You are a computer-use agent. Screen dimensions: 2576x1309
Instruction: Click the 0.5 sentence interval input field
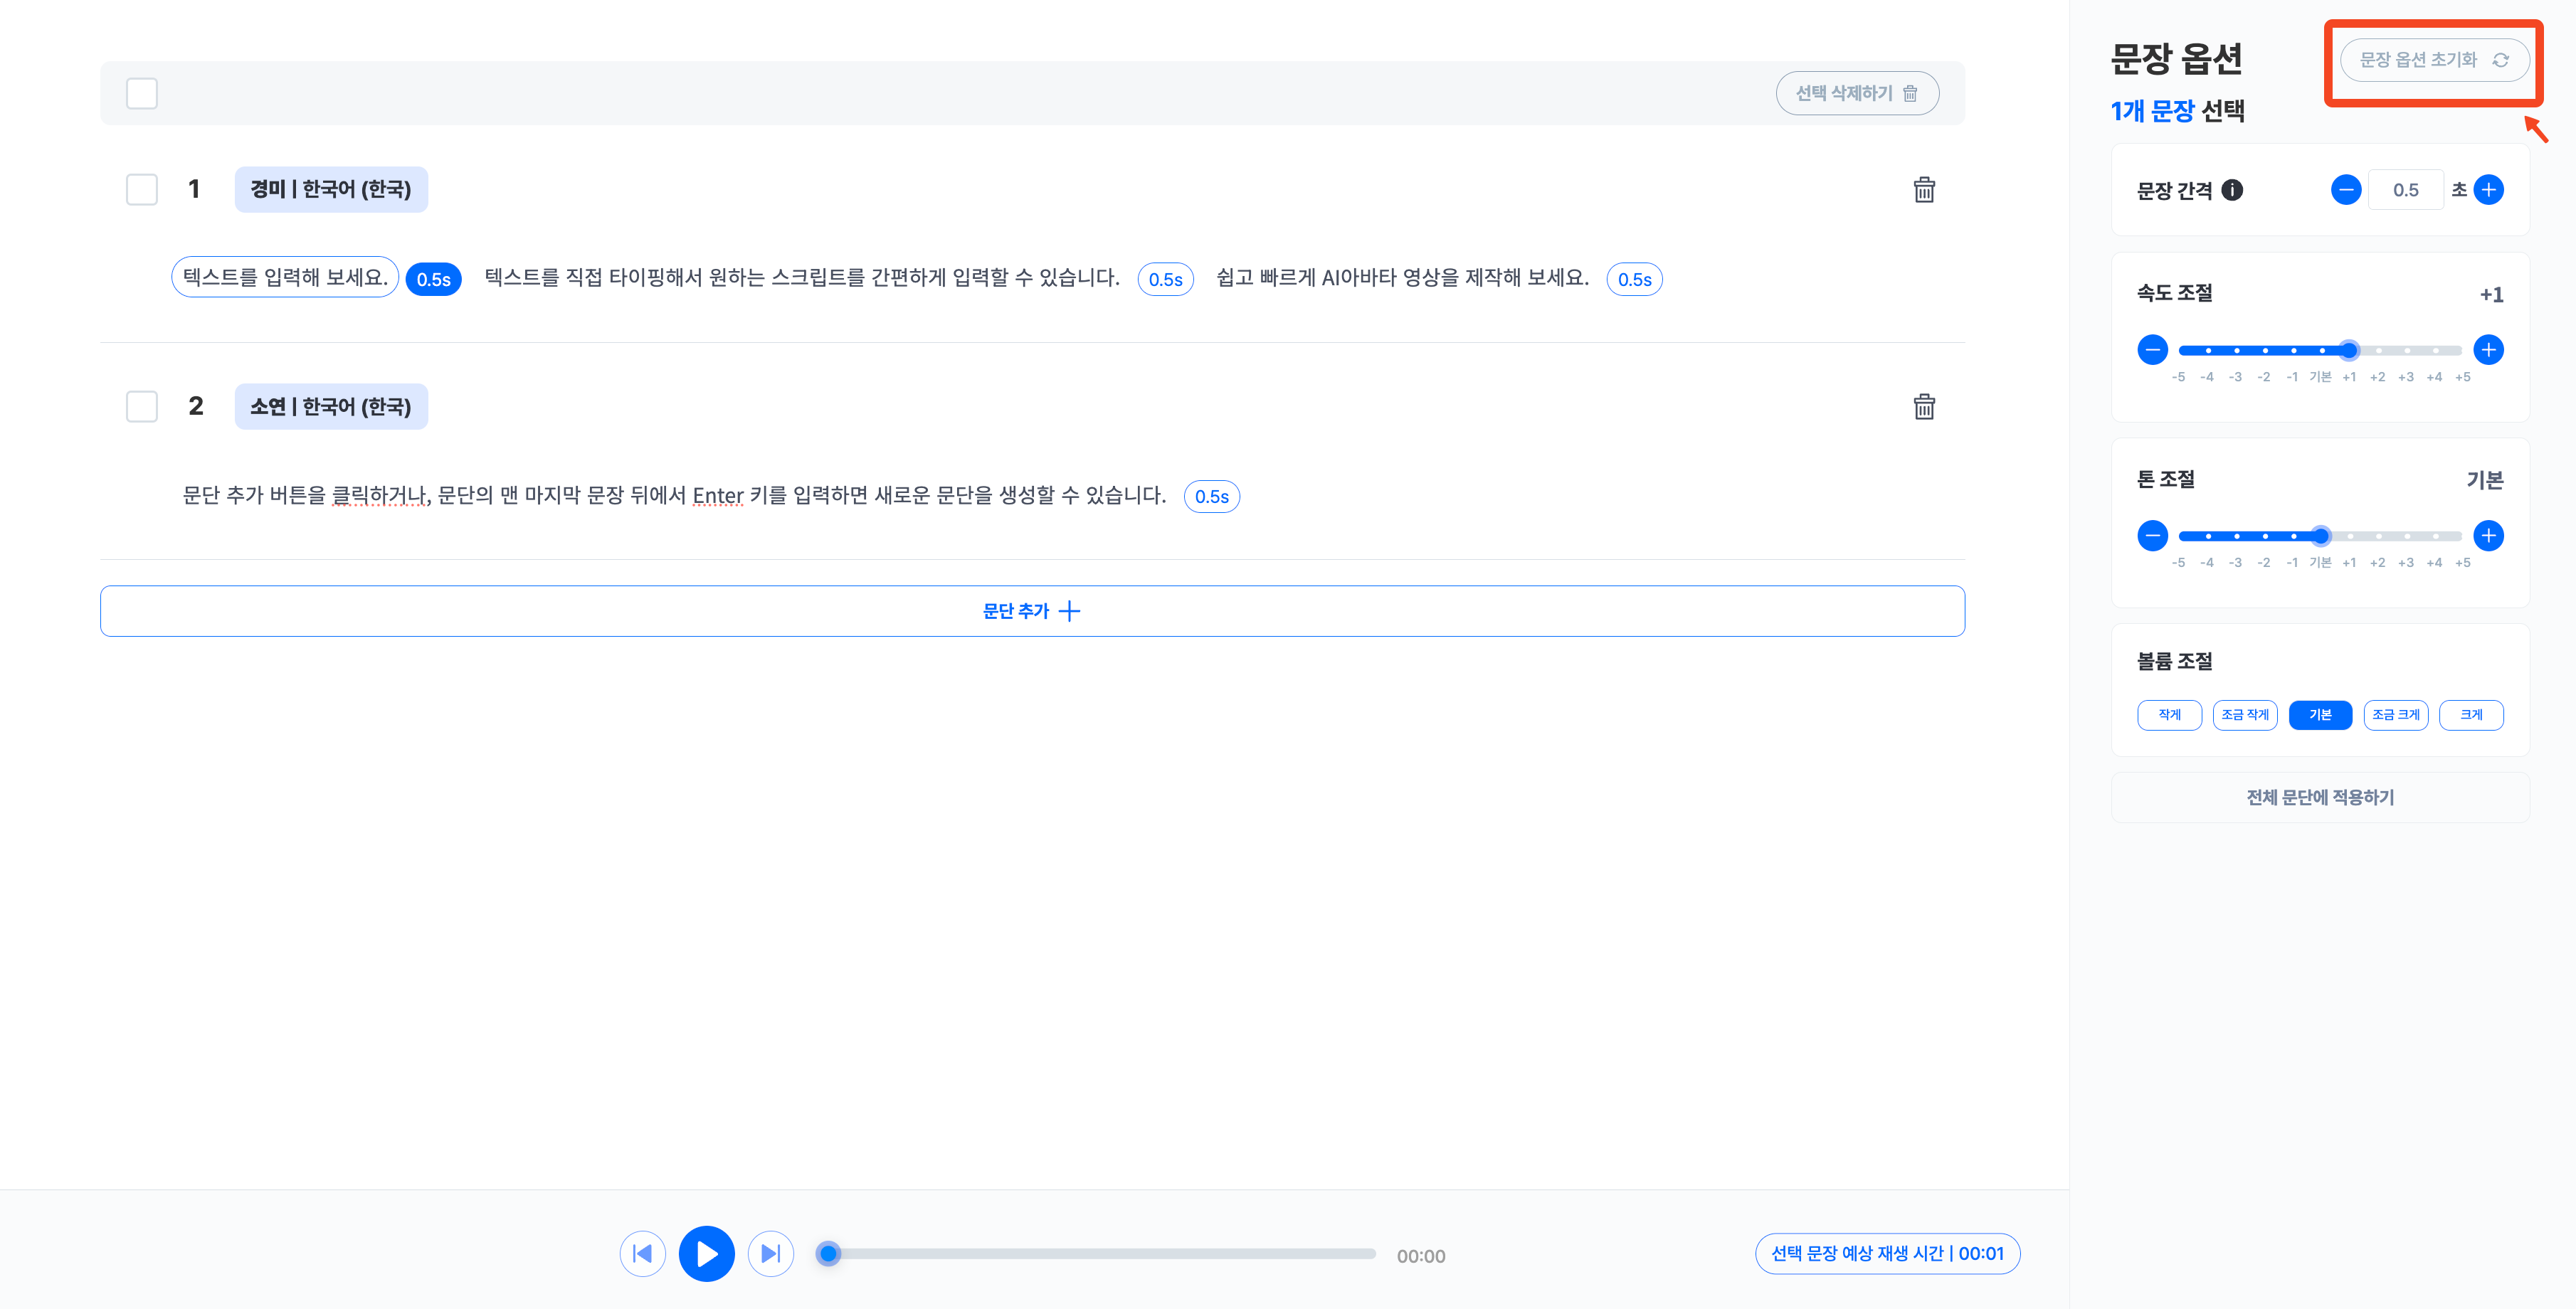point(2405,190)
